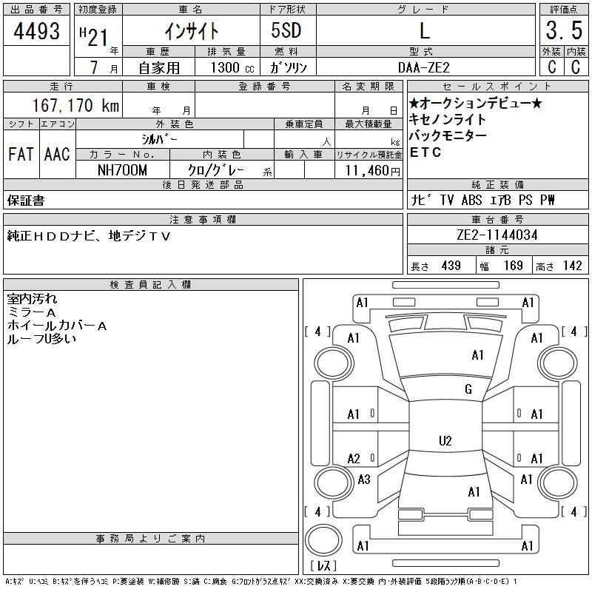Select the inspector note ルーフU多い
This screenshot has height=592, width=592.
(x=41, y=339)
